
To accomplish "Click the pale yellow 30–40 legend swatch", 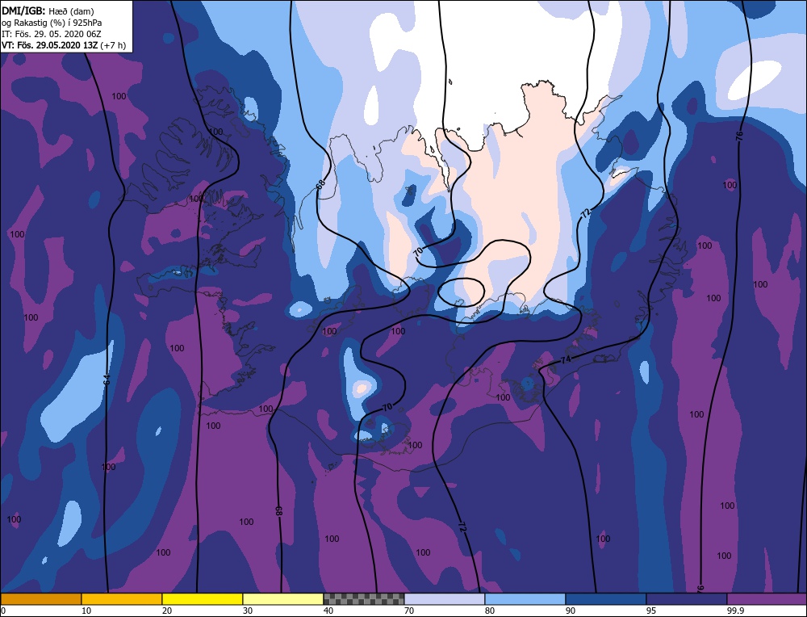I will click(x=283, y=599).
